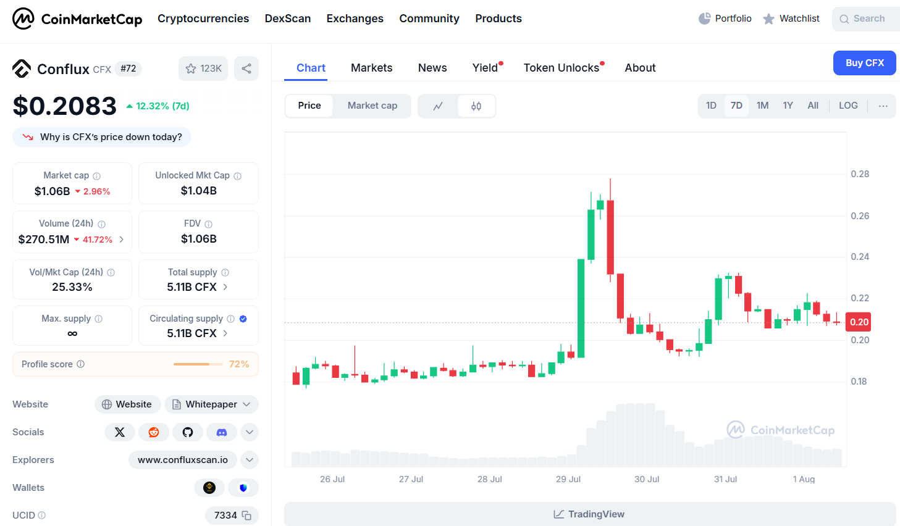Switch to the News tab

tap(432, 68)
